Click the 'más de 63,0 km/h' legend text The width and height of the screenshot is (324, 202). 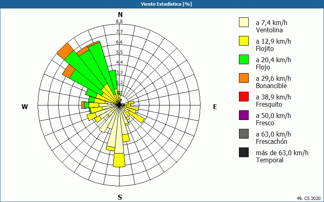(282, 153)
